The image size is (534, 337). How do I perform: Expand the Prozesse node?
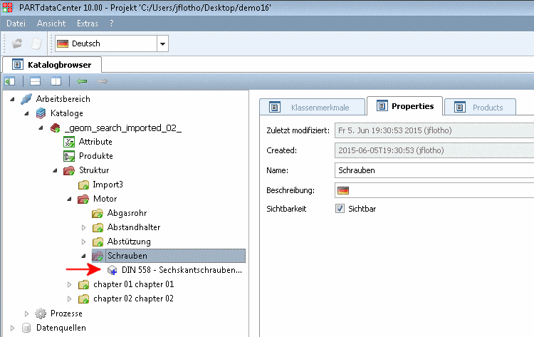27,313
